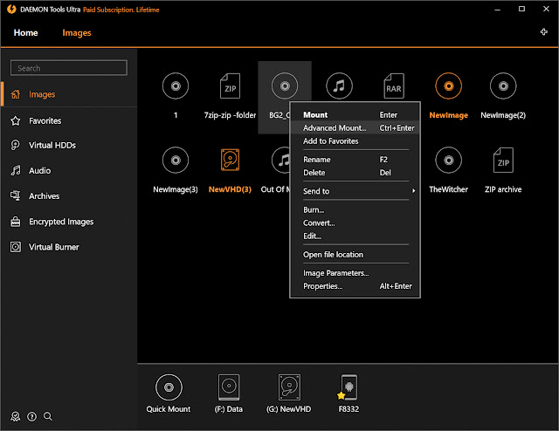Select the RAR archive icon
This screenshot has height=431, width=559.
pos(394,86)
